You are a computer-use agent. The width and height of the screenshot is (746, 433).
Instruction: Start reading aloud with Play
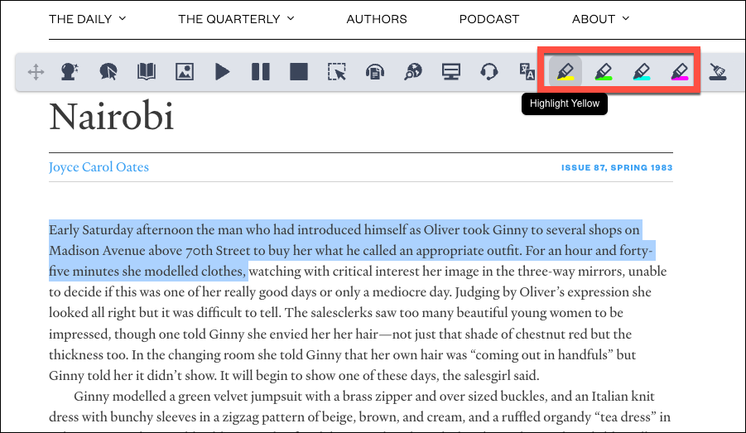(x=222, y=72)
